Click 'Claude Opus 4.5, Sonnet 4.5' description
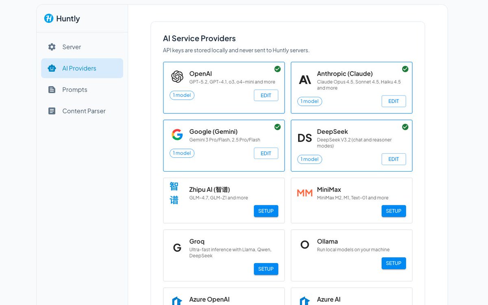Viewport: 488px width, 305px height. pos(359,85)
